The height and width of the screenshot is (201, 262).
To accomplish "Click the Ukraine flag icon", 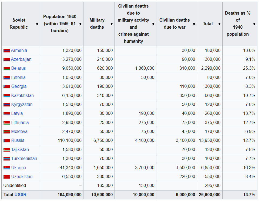I will point(6,168).
